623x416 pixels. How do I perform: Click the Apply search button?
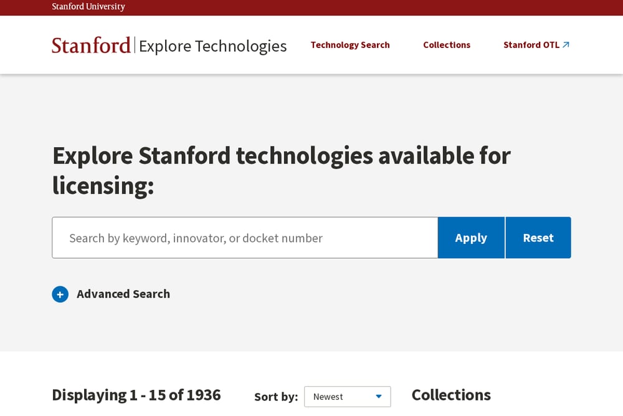(x=471, y=238)
